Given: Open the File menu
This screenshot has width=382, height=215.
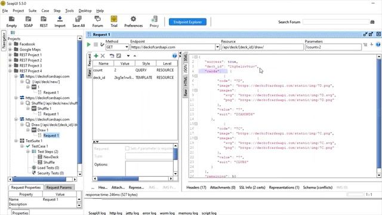Looking at the screenshot, I should 5,11.
